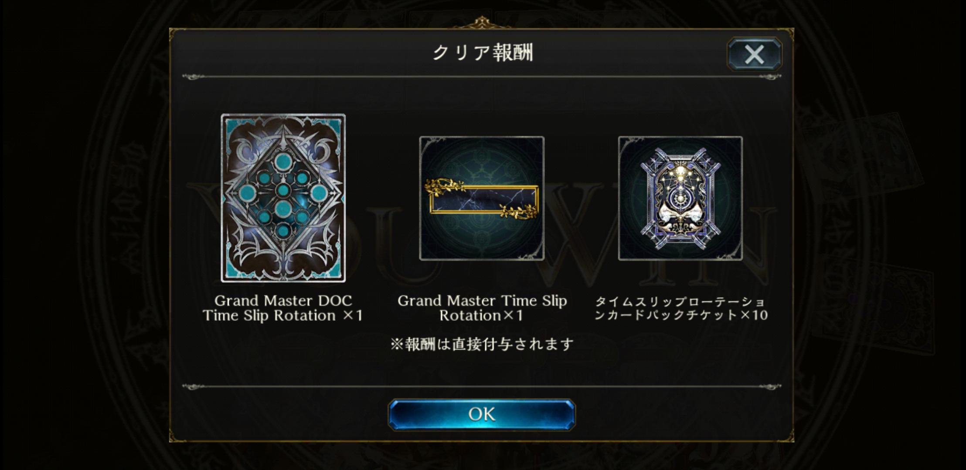Click the divider line above the OK button
966x470 pixels.
click(x=482, y=386)
